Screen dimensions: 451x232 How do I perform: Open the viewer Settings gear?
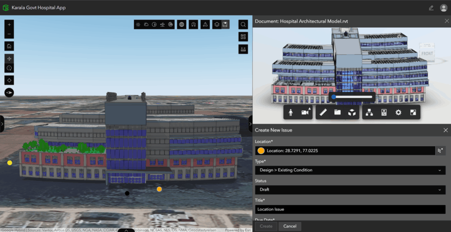(398, 113)
